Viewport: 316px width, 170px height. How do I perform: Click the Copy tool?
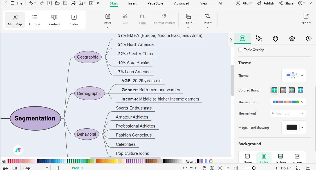point(143,19)
